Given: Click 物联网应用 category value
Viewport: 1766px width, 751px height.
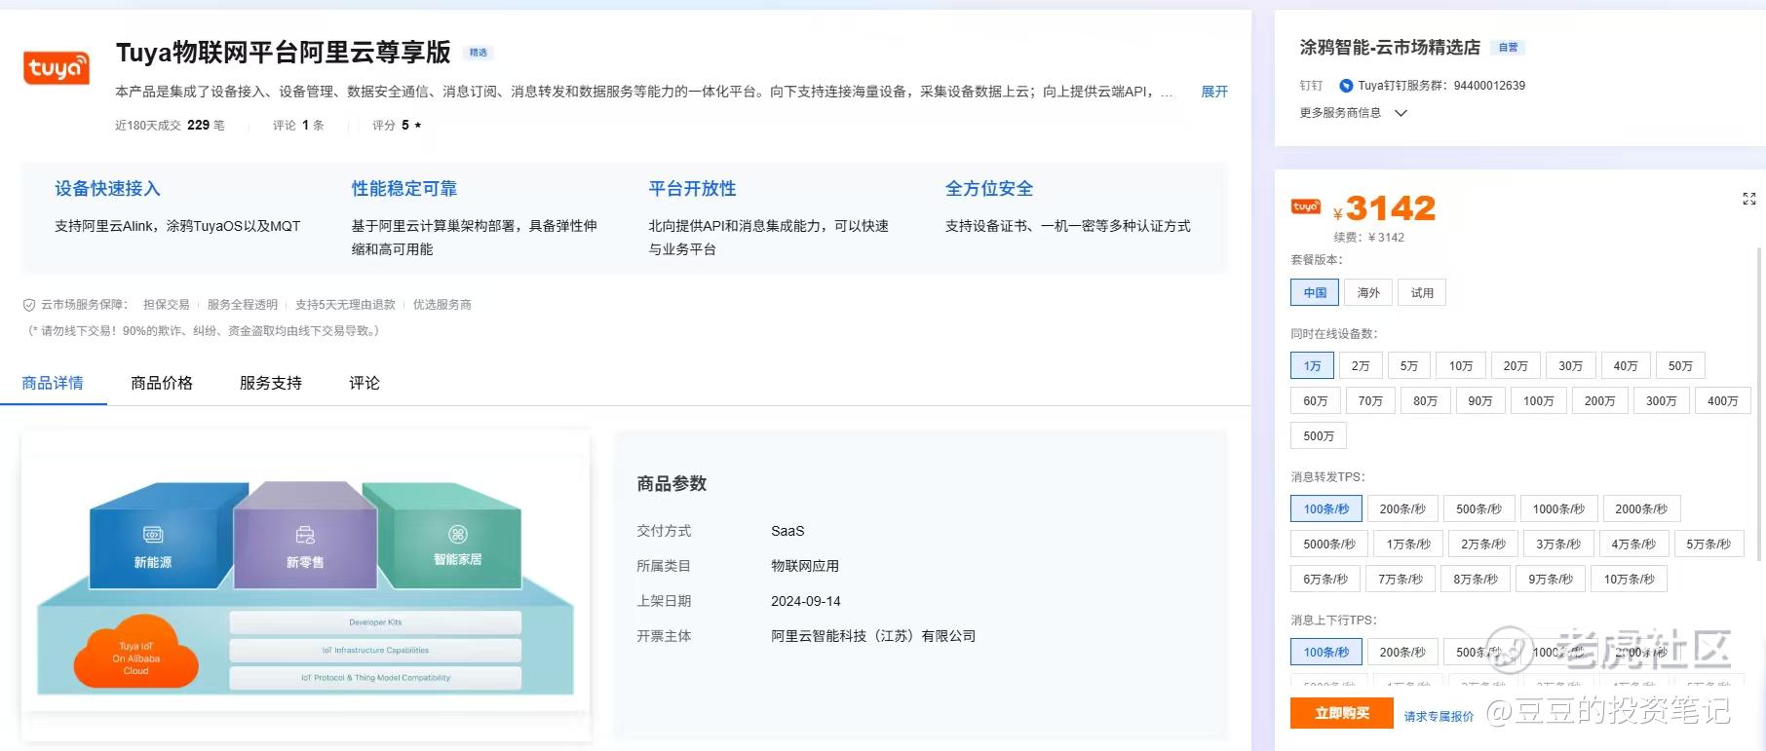Looking at the screenshot, I should click(x=805, y=566).
